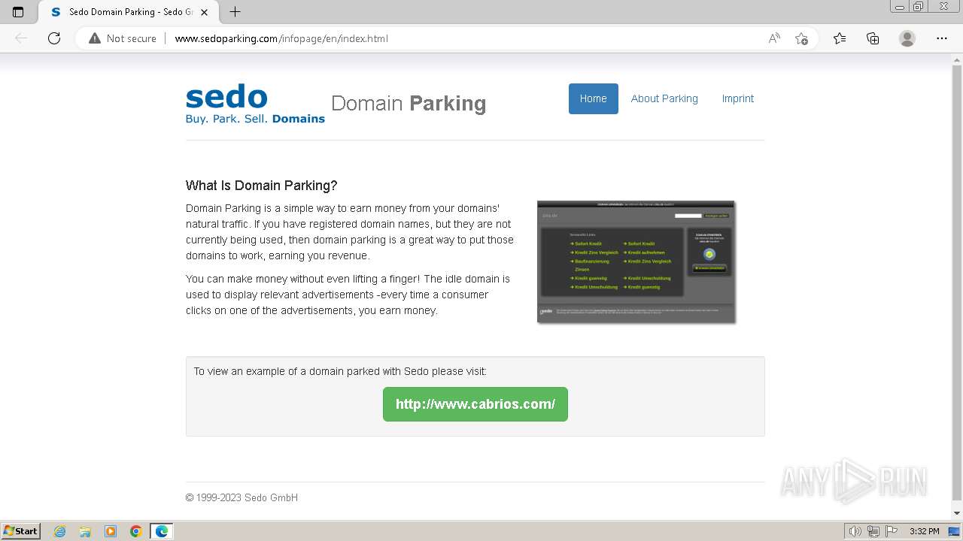Minimize the browser window
Viewport: 963px width, 541px height.
click(x=900, y=6)
